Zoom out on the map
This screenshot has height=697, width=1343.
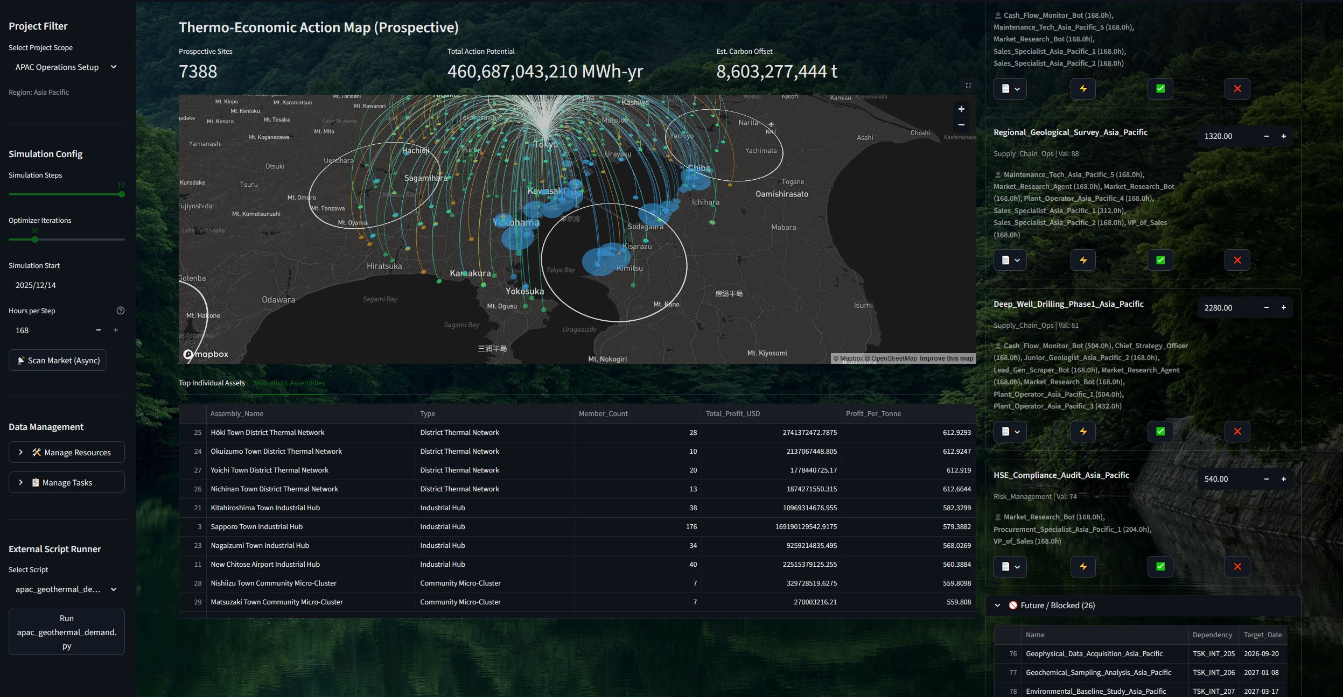point(961,125)
